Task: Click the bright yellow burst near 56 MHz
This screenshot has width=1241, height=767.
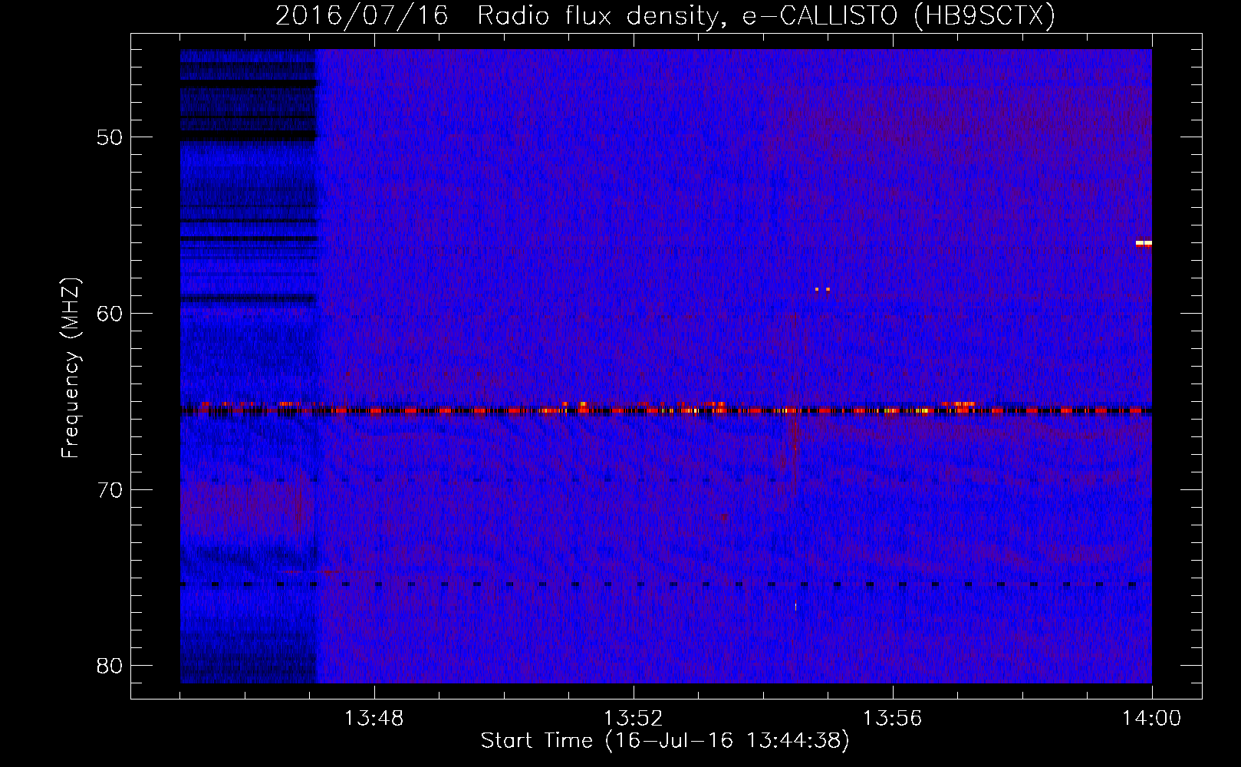Action: pos(1144,243)
